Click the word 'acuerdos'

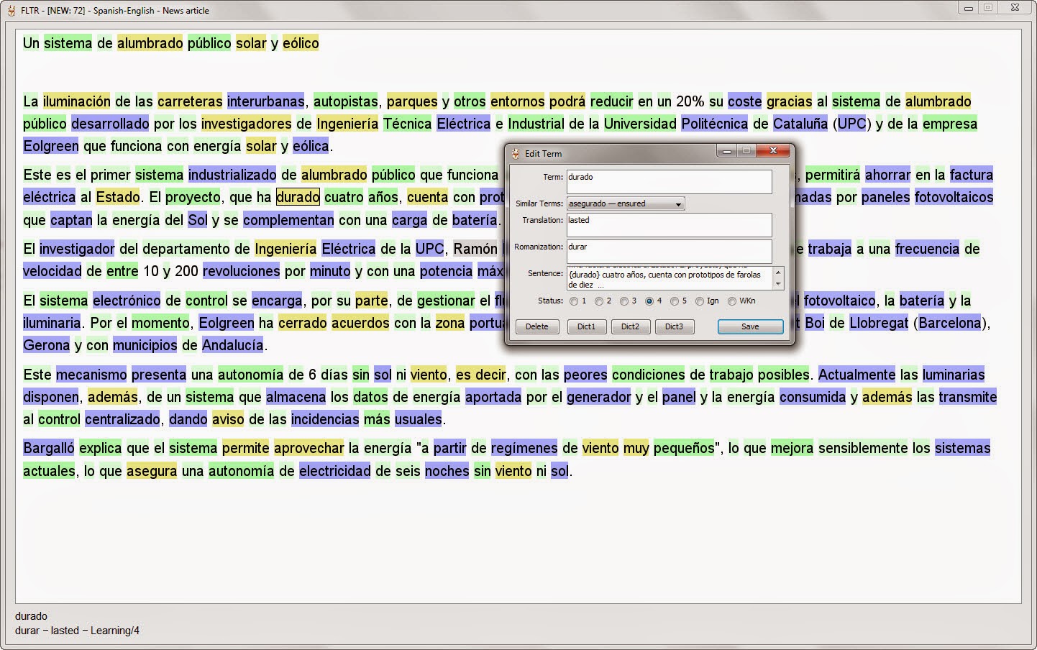360,323
